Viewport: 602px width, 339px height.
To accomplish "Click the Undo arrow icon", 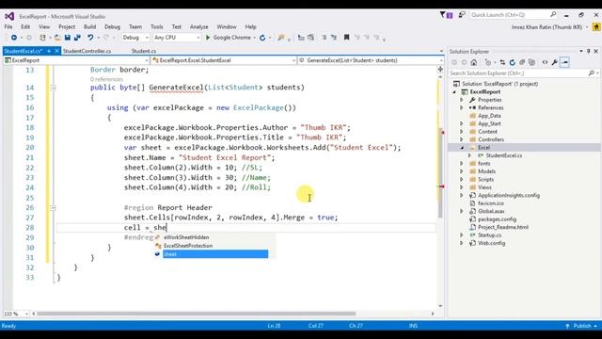I will tap(90, 38).
